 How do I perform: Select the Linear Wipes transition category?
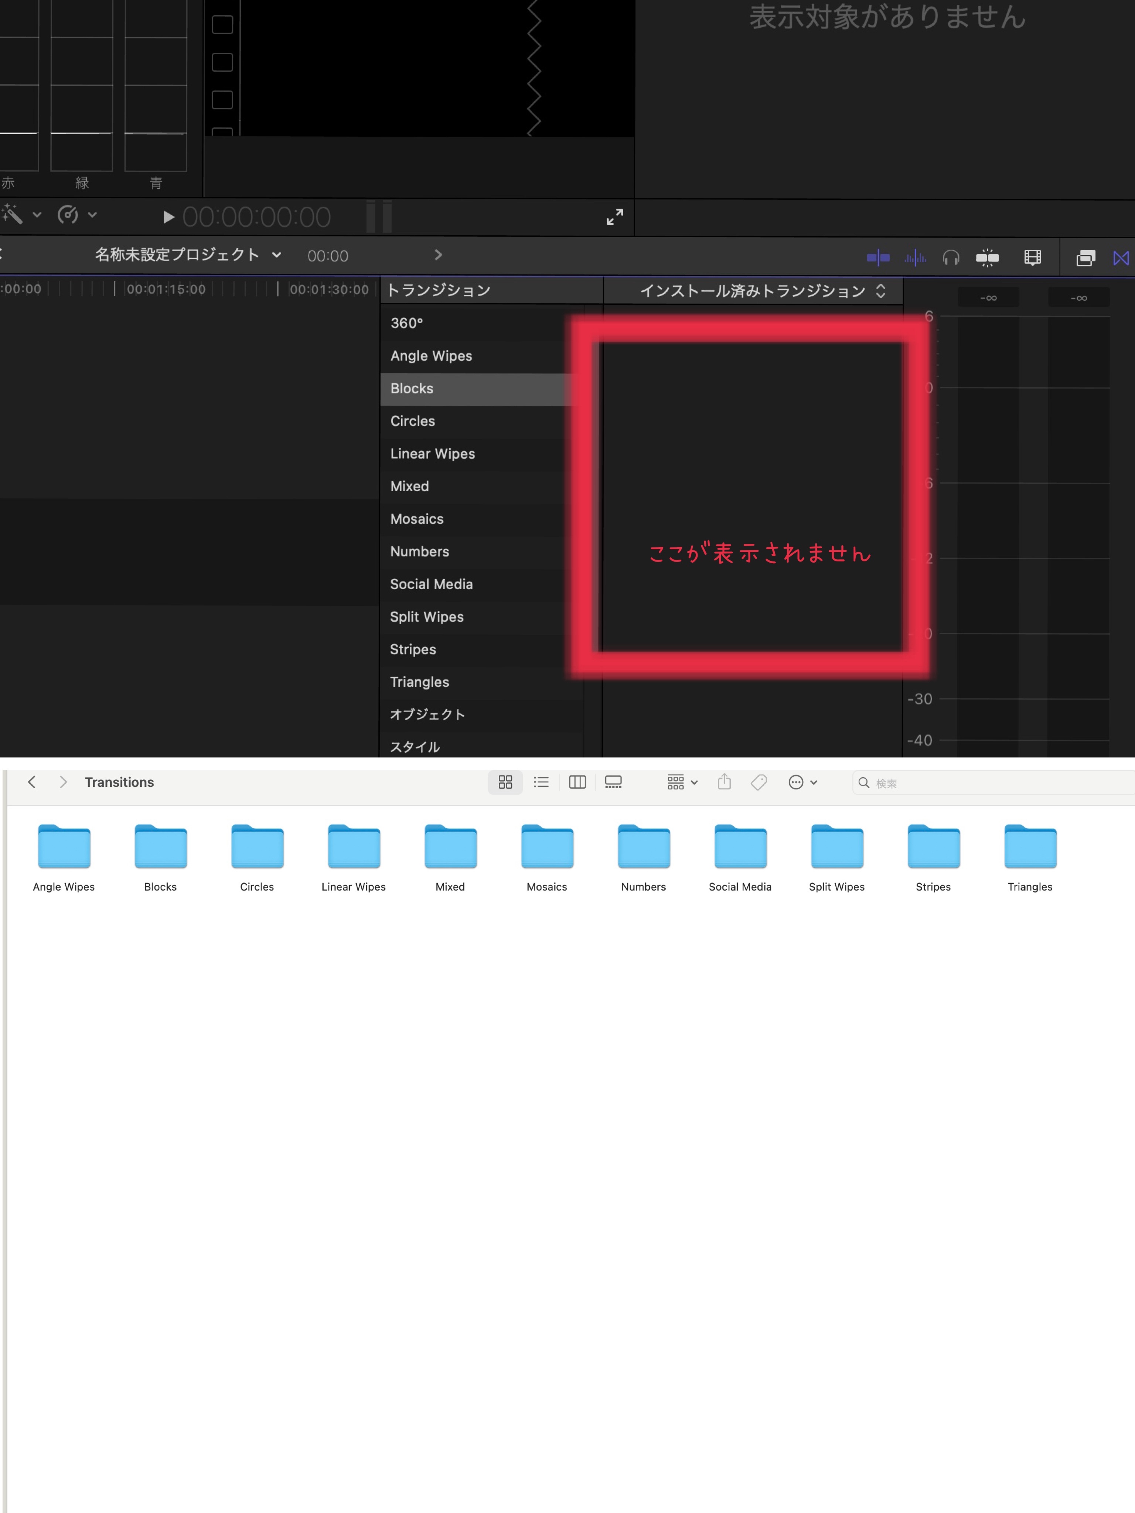pyautogui.click(x=432, y=454)
